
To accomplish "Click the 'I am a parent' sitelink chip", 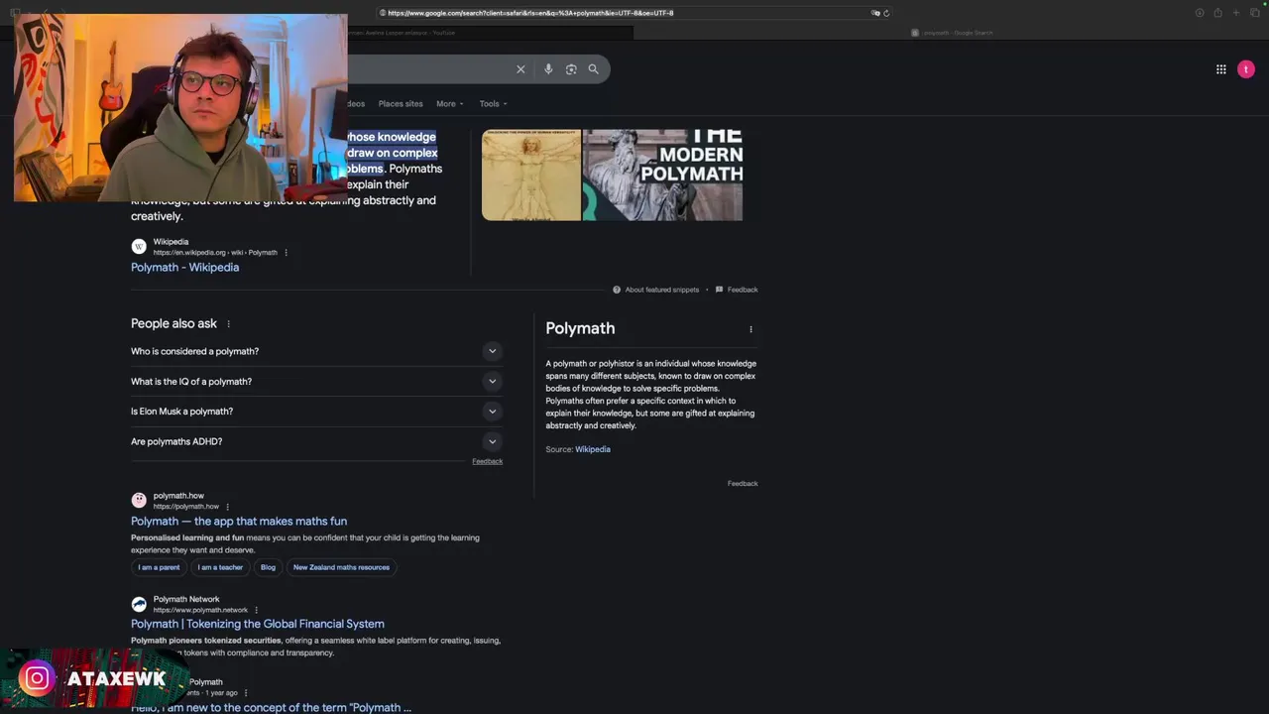I will pyautogui.click(x=159, y=567).
